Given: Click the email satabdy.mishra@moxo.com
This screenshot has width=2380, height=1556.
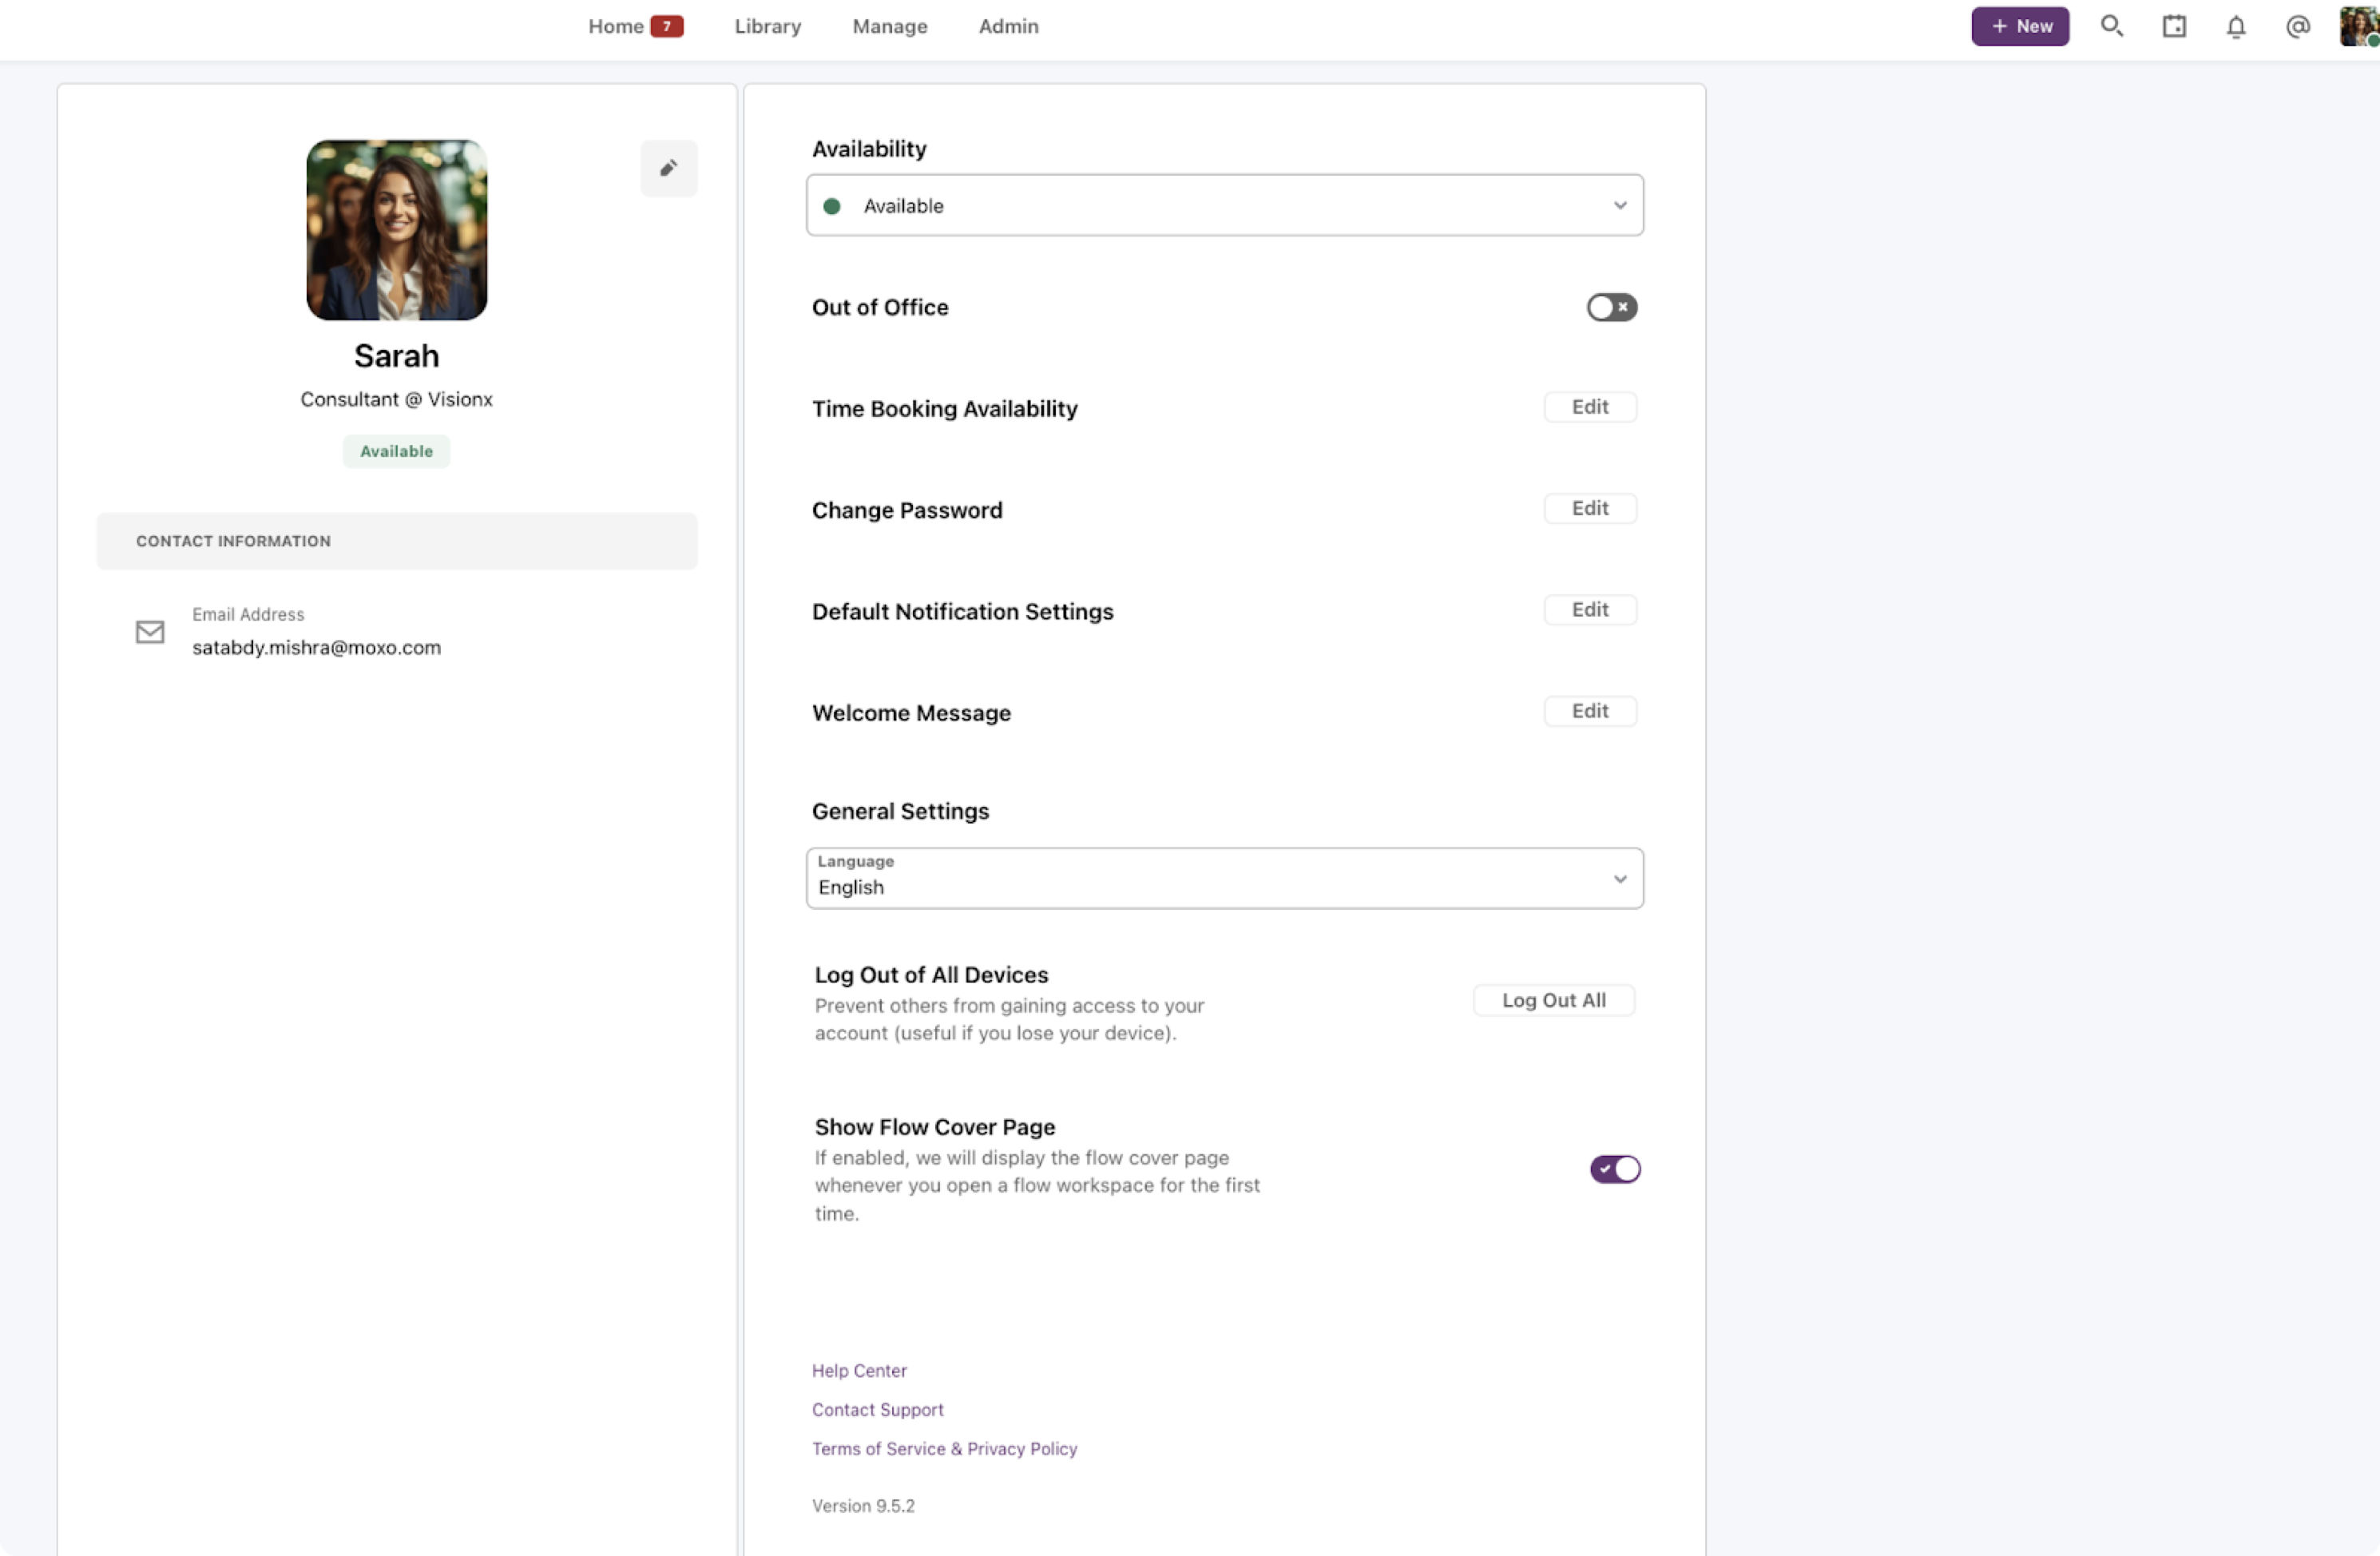Looking at the screenshot, I should coord(316,647).
